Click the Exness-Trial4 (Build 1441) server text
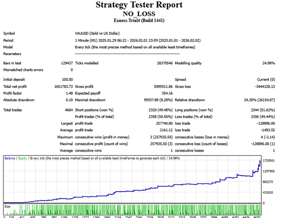Viewport: 283px width, 218px height. 140,20
